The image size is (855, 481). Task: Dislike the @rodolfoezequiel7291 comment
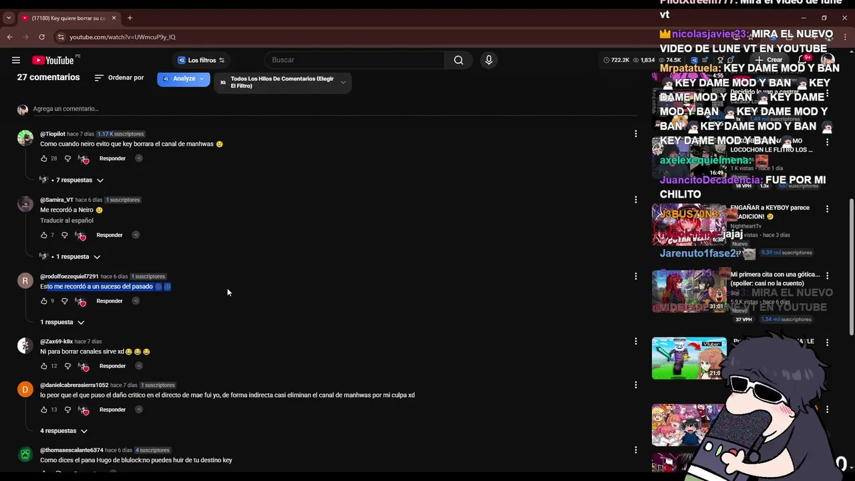click(x=65, y=301)
